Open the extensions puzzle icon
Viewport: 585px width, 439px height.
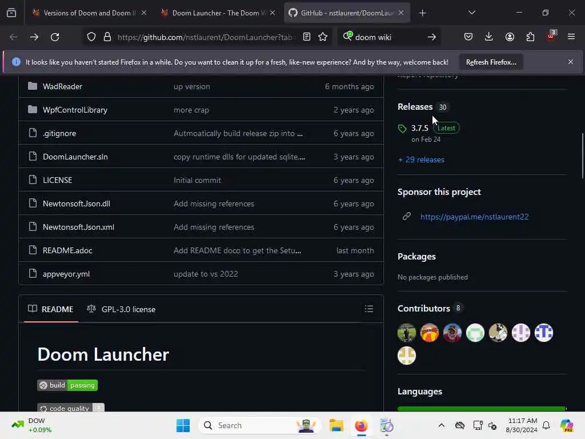[x=530, y=37]
